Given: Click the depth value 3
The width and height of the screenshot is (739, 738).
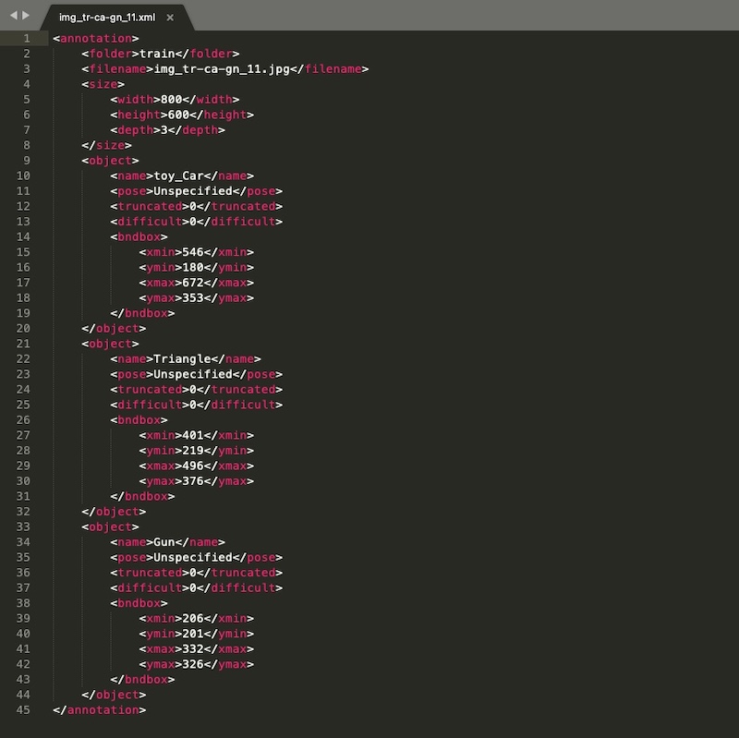Looking at the screenshot, I should pos(164,129).
